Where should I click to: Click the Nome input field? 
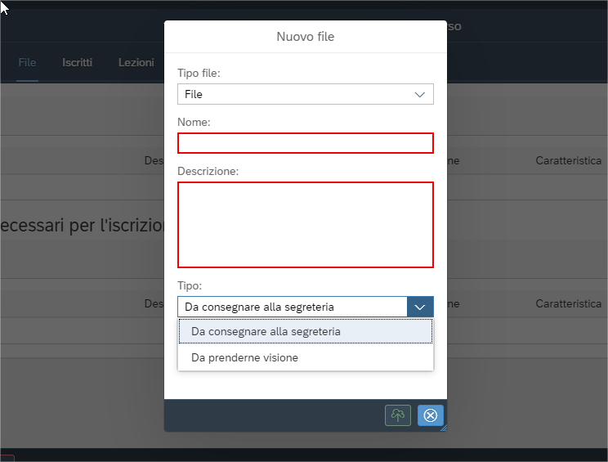coord(305,143)
